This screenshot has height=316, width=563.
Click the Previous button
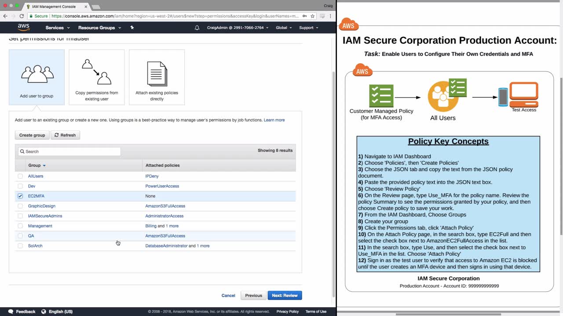tap(253, 295)
